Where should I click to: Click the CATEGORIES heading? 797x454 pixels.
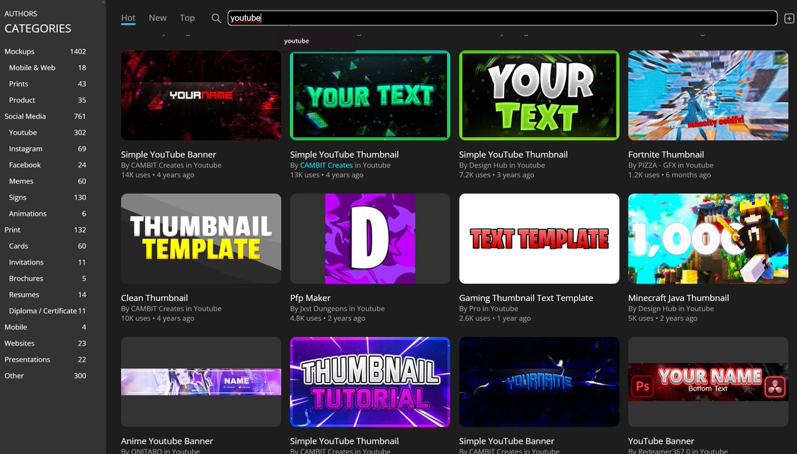[38, 29]
